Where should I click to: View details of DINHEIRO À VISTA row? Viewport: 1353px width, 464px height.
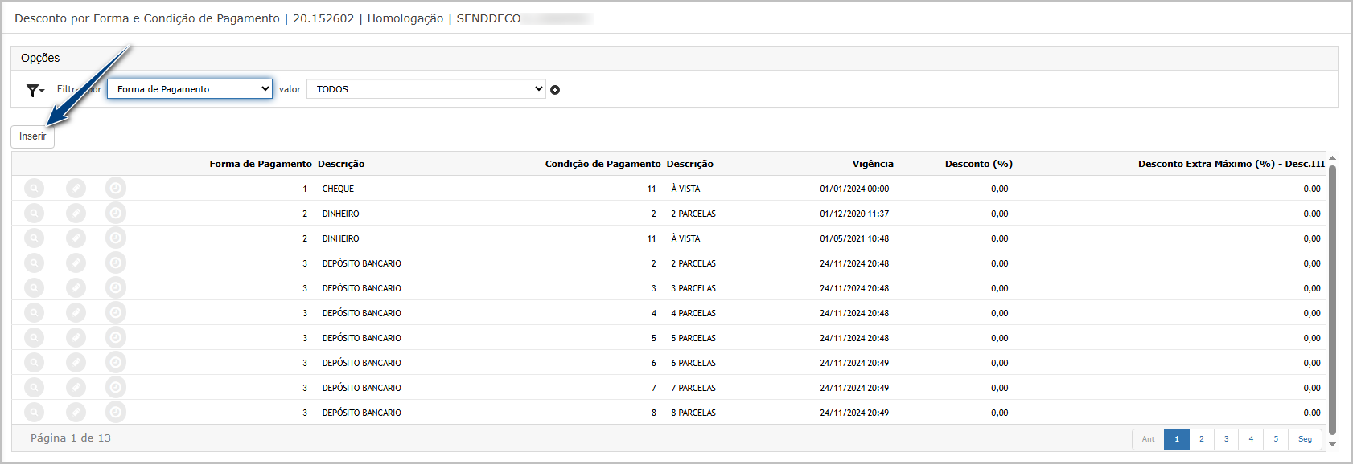point(34,238)
